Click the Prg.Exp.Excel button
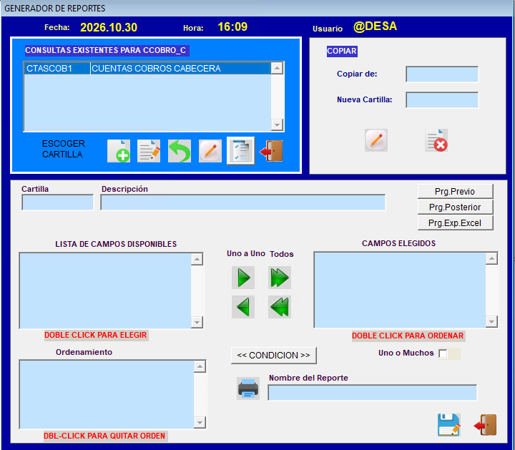 (455, 223)
